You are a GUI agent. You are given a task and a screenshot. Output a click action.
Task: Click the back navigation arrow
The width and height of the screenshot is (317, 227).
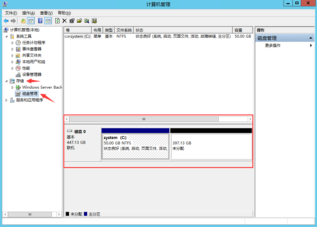[x=6, y=21]
